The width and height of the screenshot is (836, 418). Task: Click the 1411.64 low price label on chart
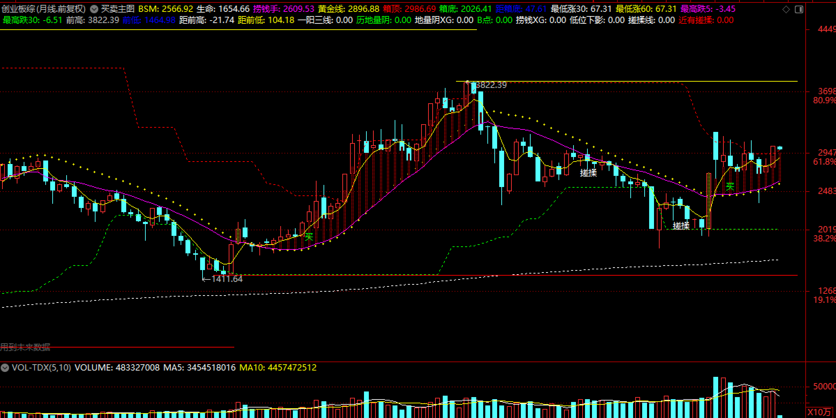pos(227,279)
